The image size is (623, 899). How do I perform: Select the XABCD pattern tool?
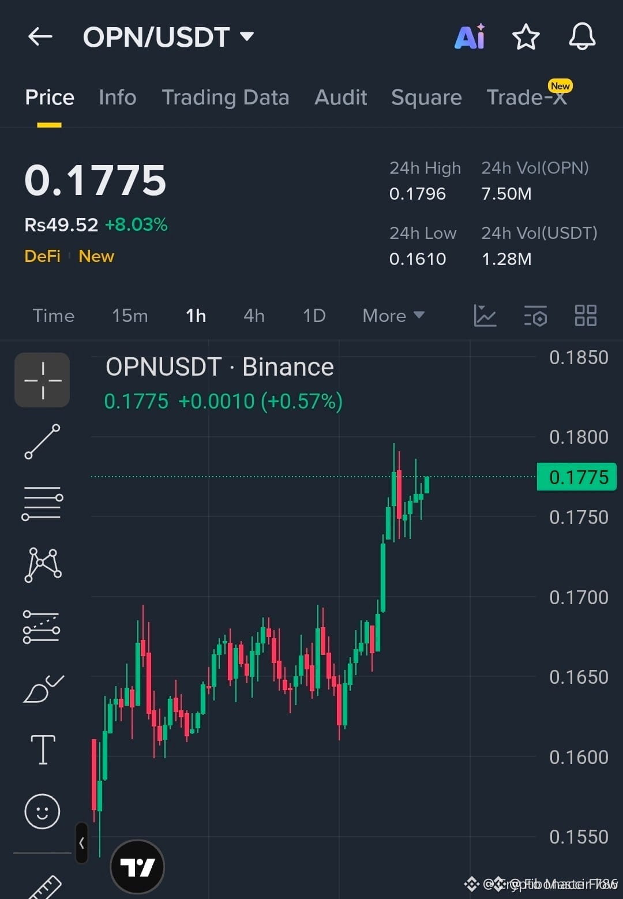pos(43,565)
